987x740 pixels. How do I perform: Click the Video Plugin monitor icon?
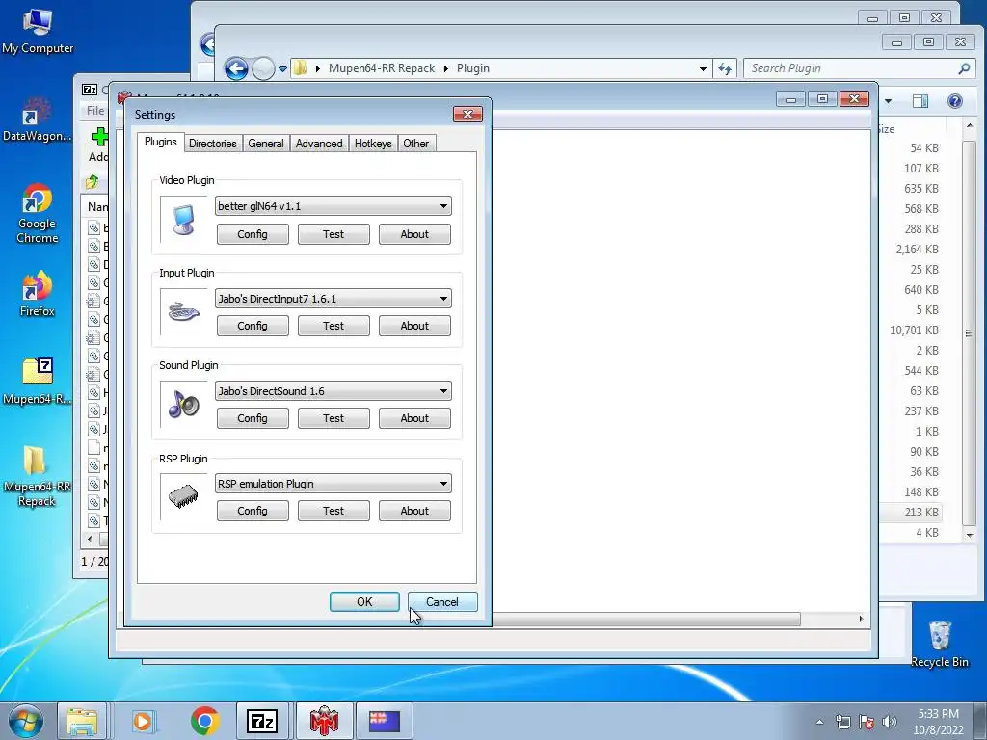tap(184, 220)
